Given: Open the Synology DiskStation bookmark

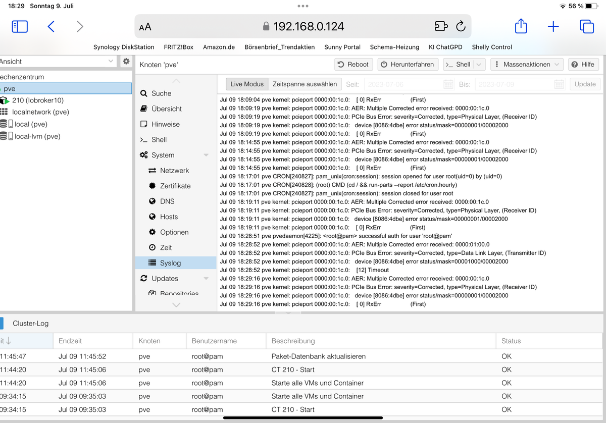Looking at the screenshot, I should 124,47.
